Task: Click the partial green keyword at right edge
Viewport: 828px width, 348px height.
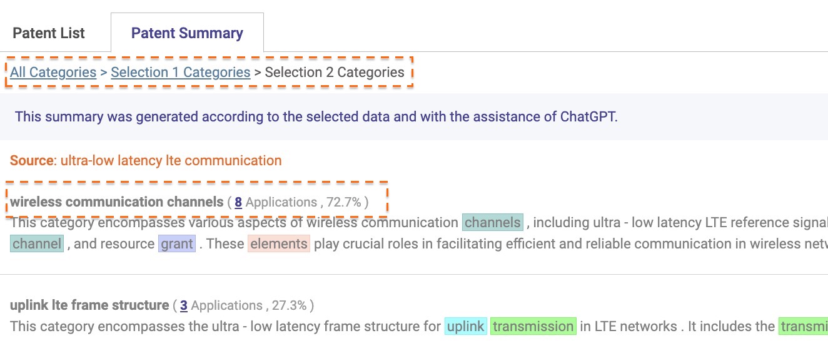Action: (x=803, y=327)
